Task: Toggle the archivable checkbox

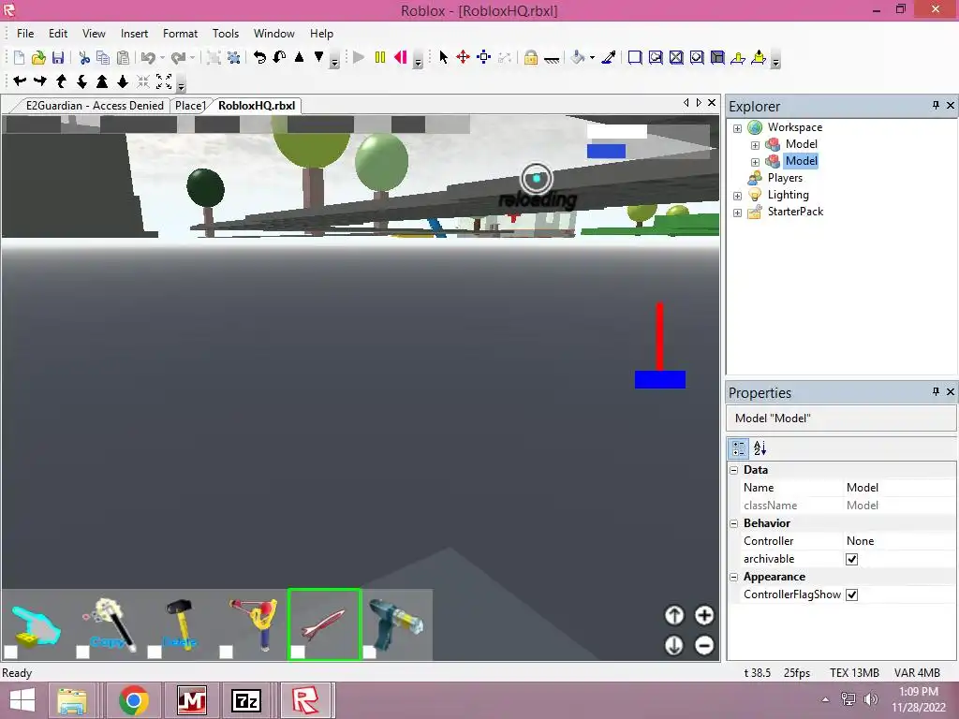Action: point(851,559)
